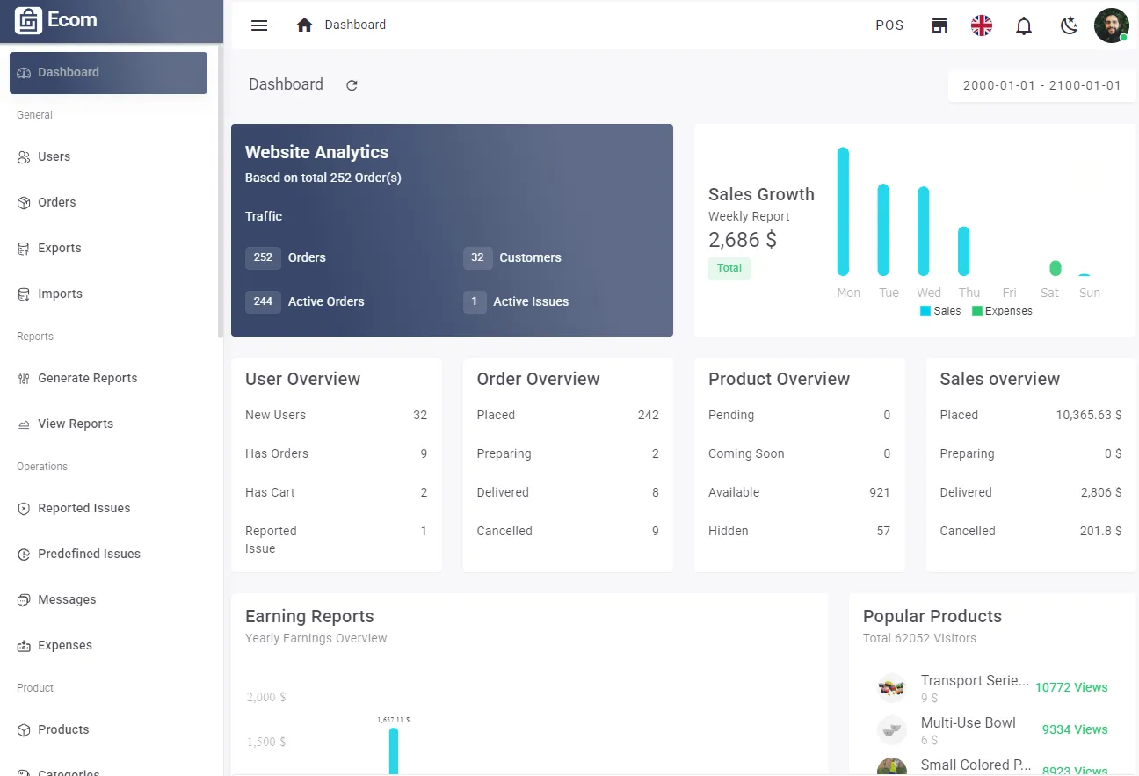
Task: Change language using the UK flag icon
Action: (x=982, y=25)
